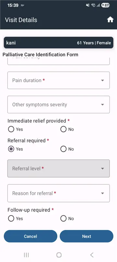Tap the kani patient info banner
Image resolution: width=117 pixels, height=262 pixels.
coord(58,43)
